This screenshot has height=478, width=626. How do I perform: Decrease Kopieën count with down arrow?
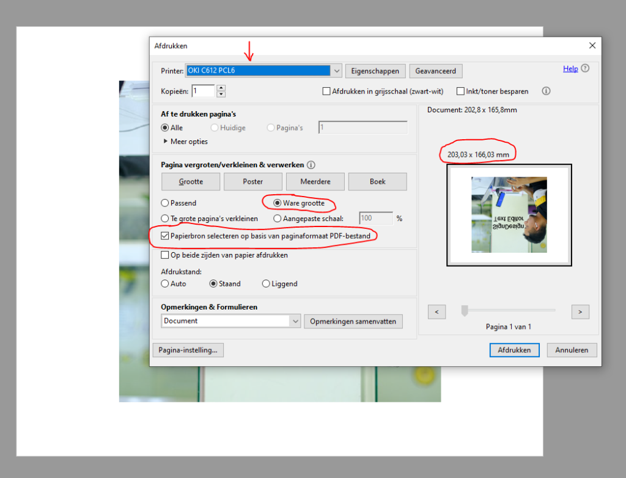tap(221, 95)
